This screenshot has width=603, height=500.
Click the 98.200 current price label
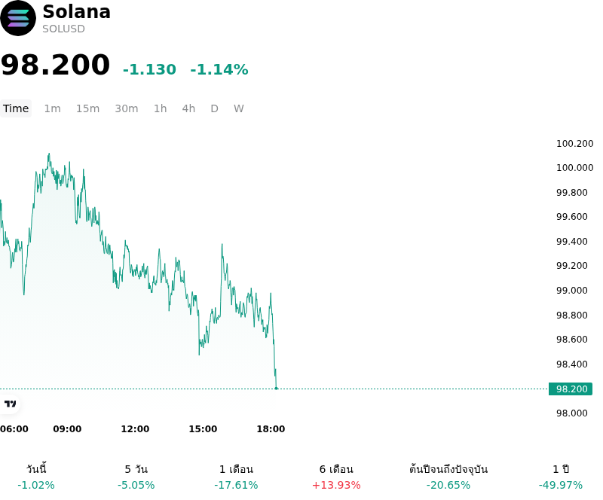(x=571, y=389)
